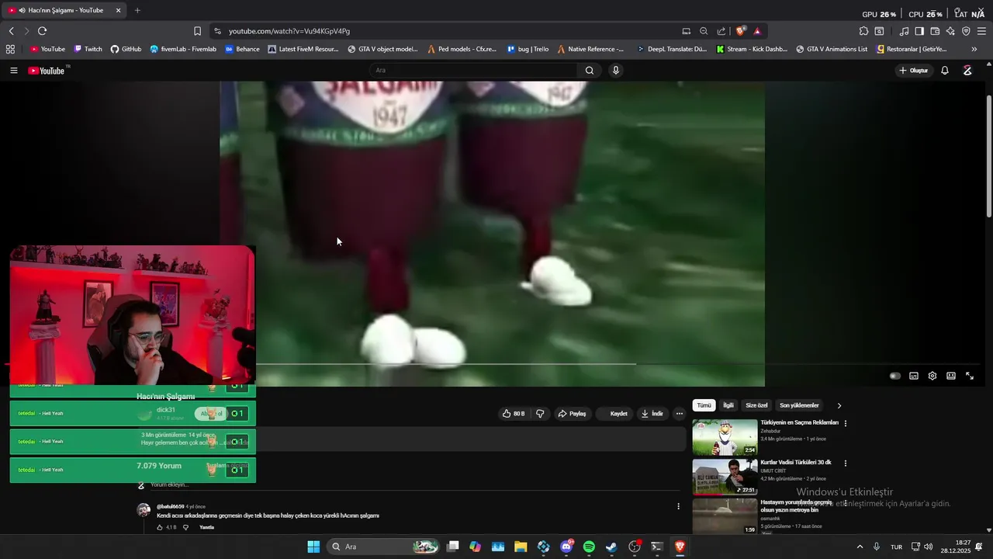993x559 pixels.
Task: Click the YouTube search magnifier button
Action: pos(590,71)
